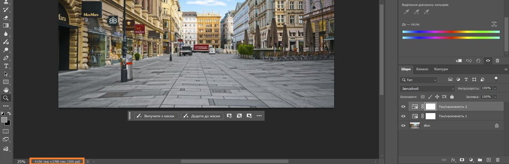
Task: View previous state of adjustment
Action: [x=469, y=61]
